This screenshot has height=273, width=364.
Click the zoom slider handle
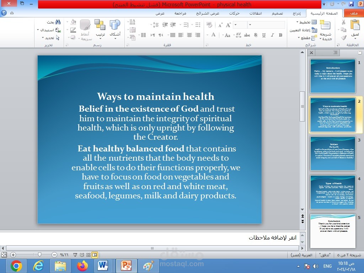[x=39, y=255]
